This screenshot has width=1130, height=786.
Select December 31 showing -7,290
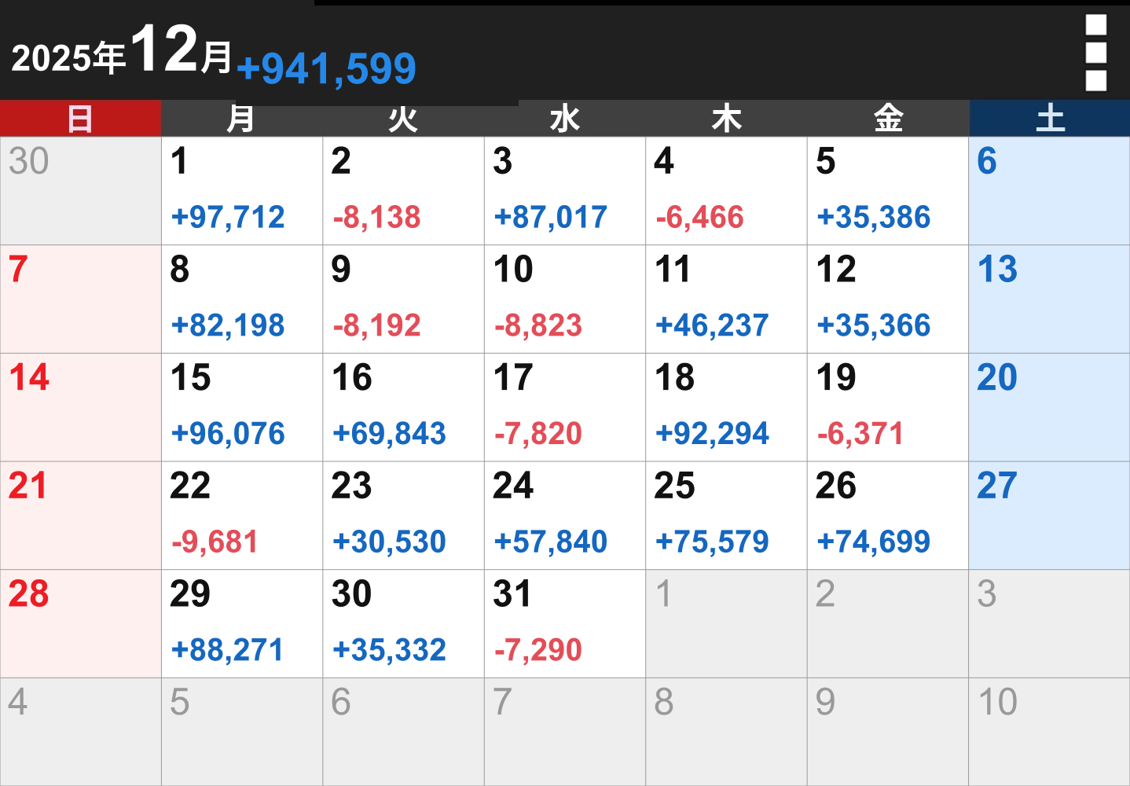[565, 624]
